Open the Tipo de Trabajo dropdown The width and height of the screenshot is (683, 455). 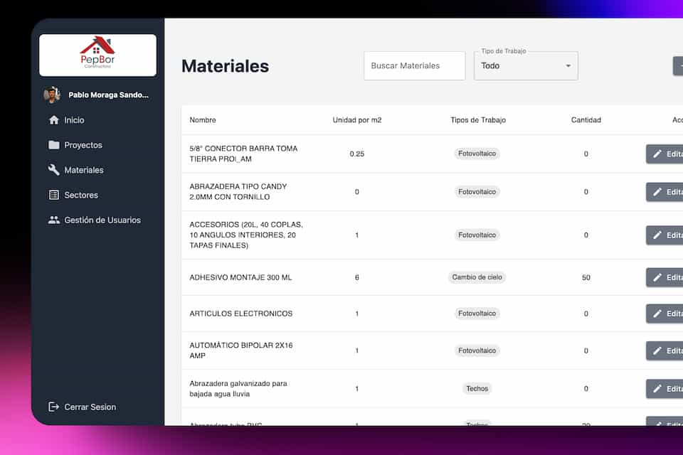[x=526, y=65]
